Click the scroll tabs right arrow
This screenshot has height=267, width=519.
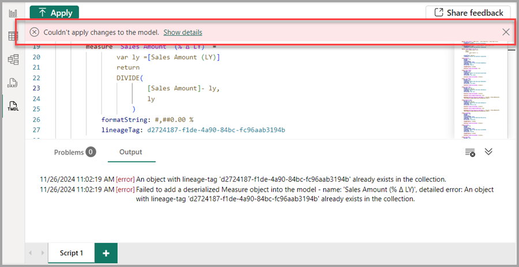tap(42, 253)
